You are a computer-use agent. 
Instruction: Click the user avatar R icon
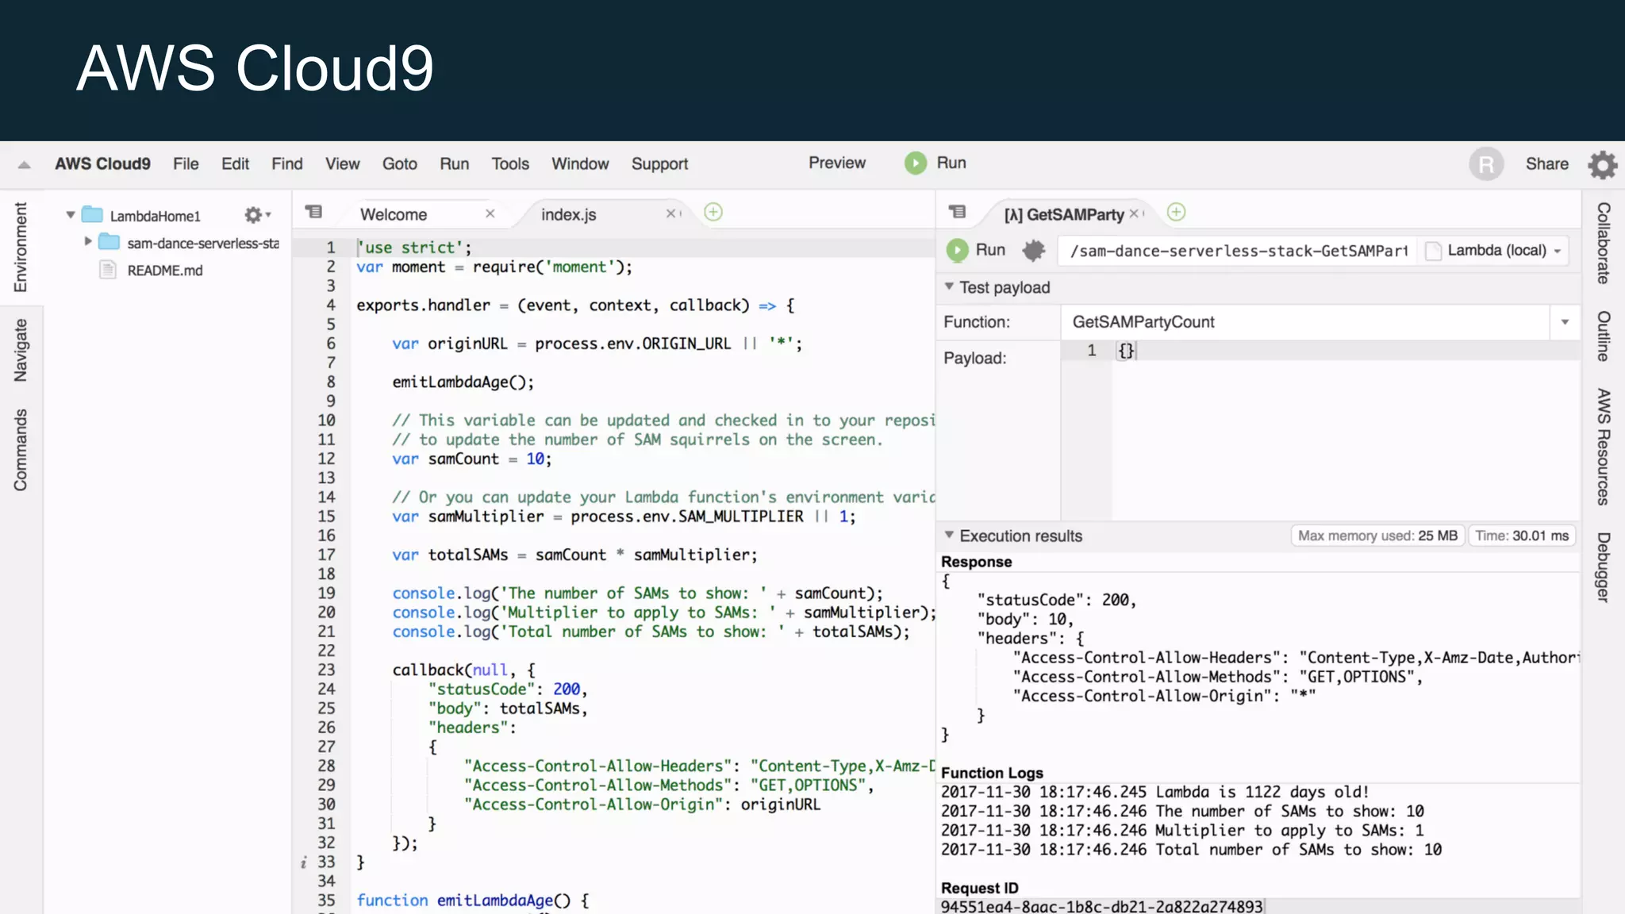click(x=1485, y=164)
